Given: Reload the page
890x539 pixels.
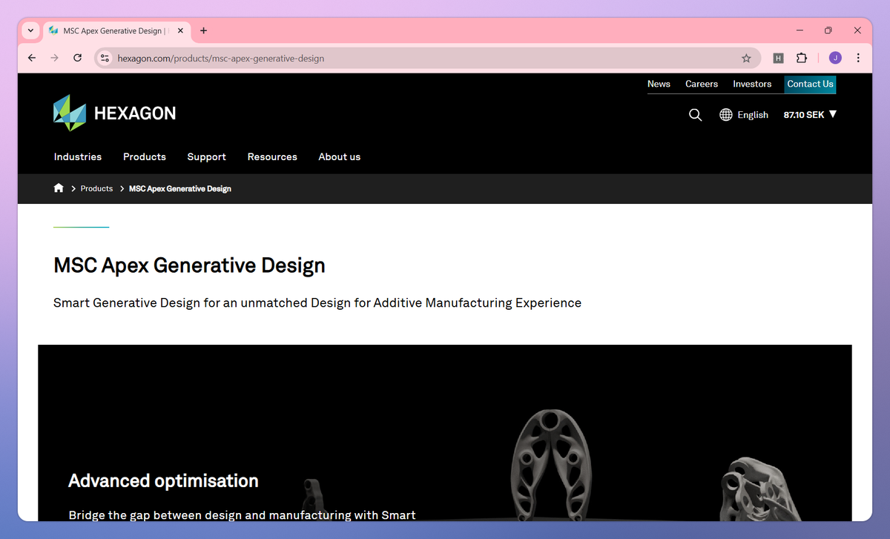Looking at the screenshot, I should tap(77, 58).
